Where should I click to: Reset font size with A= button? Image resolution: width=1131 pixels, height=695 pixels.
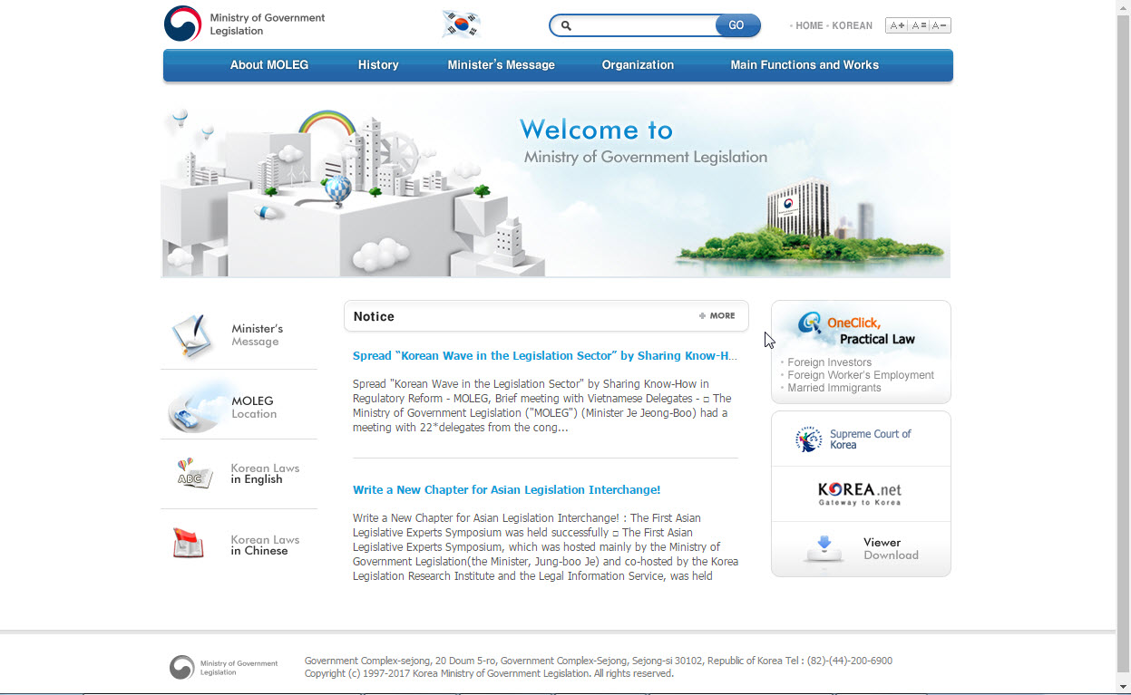coord(918,25)
